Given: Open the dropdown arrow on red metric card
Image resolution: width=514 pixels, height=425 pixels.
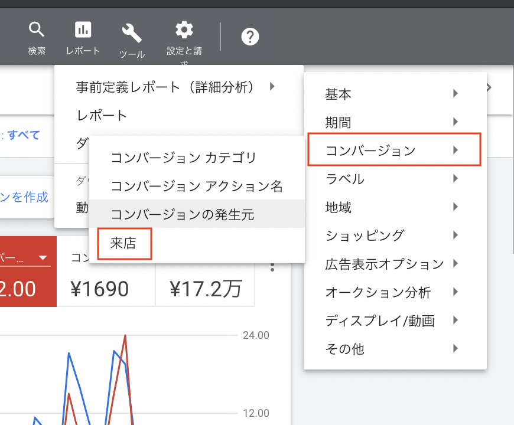Looking at the screenshot, I should [x=43, y=258].
